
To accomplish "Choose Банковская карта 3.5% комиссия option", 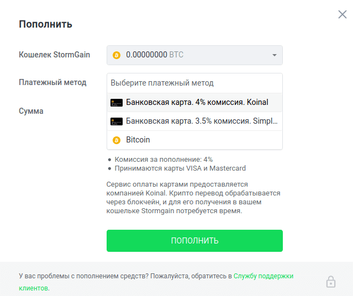I will point(201,121).
